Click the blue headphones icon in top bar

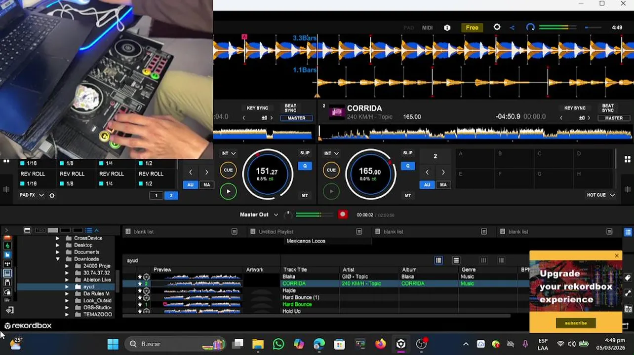[x=530, y=28]
